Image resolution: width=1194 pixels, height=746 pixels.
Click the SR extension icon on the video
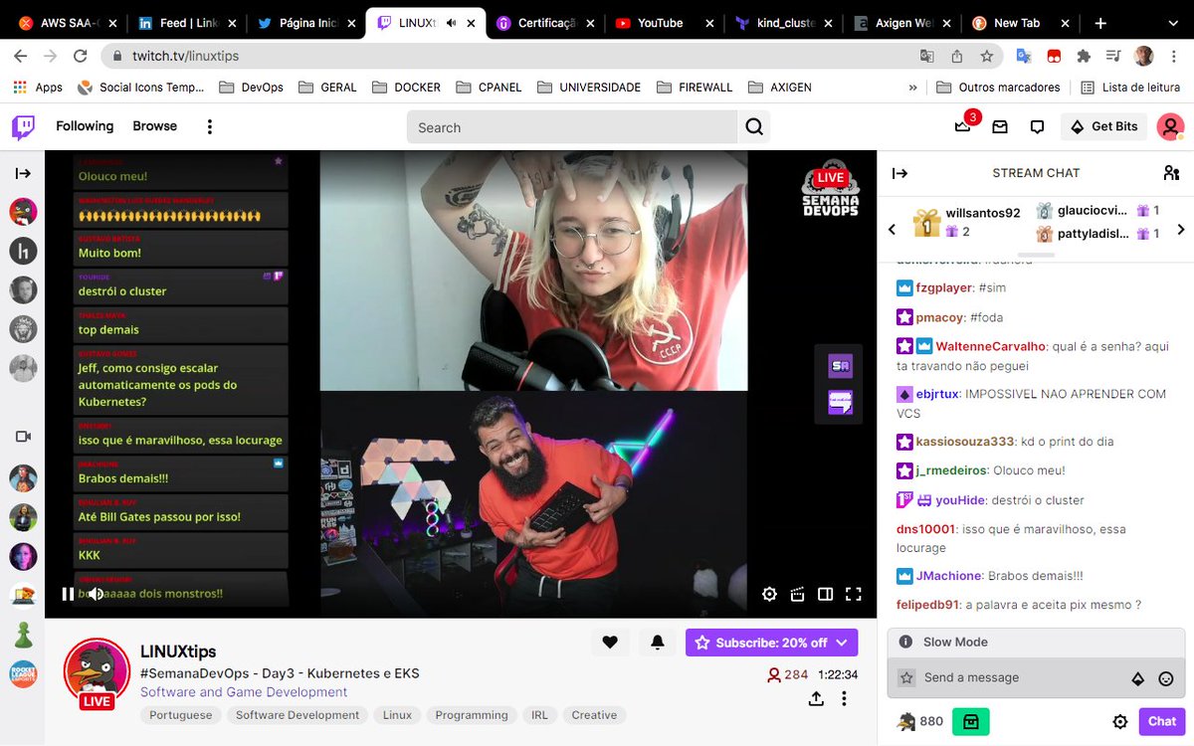841,367
